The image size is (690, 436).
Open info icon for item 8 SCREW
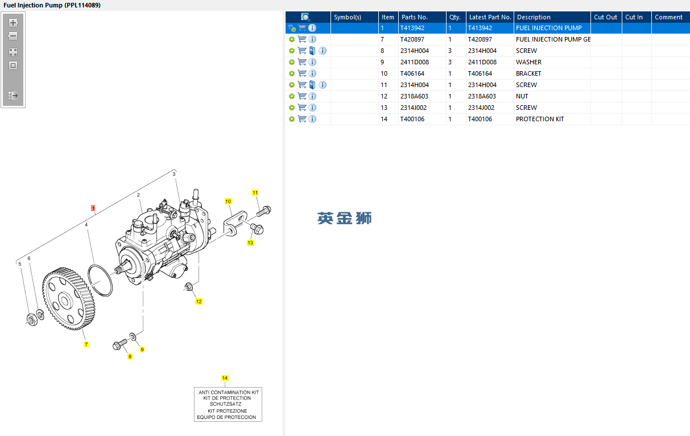[323, 51]
